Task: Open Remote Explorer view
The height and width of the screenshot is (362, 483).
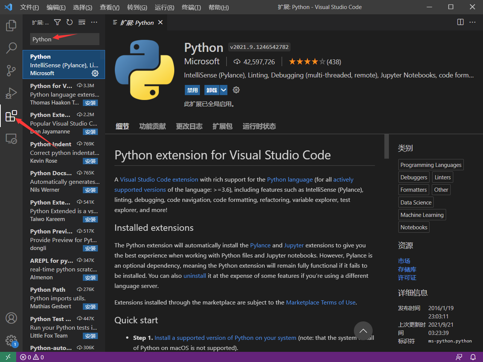Action: [11, 139]
